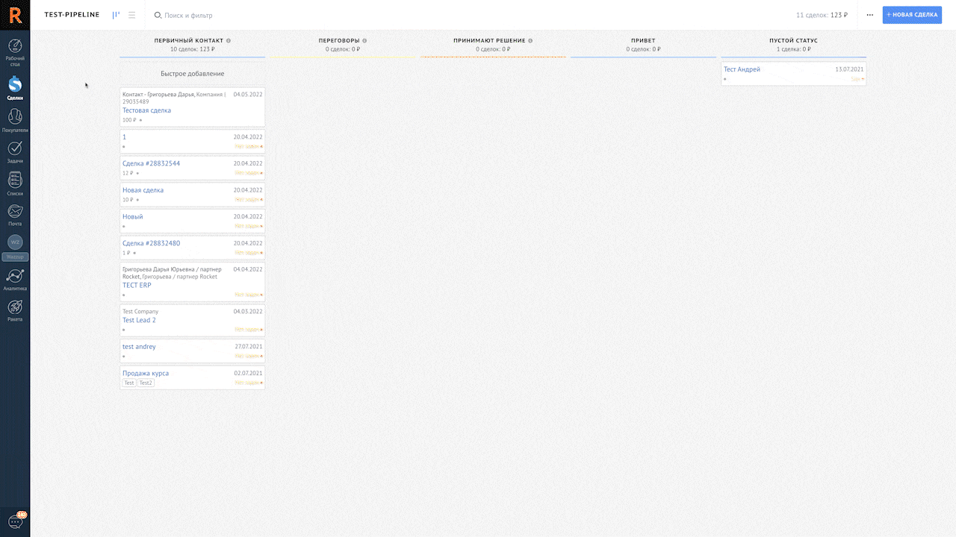Image resolution: width=956 pixels, height=537 pixels.
Task: Switch to list view icon
Action: click(131, 15)
